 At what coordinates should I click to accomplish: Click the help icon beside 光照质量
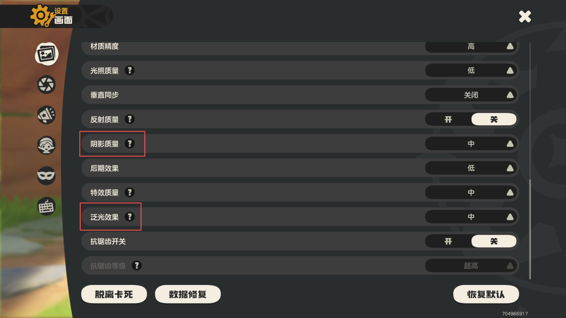pyautogui.click(x=129, y=71)
